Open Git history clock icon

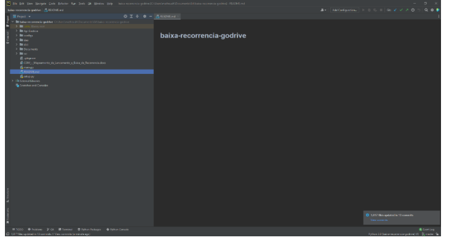(x=413, y=10)
